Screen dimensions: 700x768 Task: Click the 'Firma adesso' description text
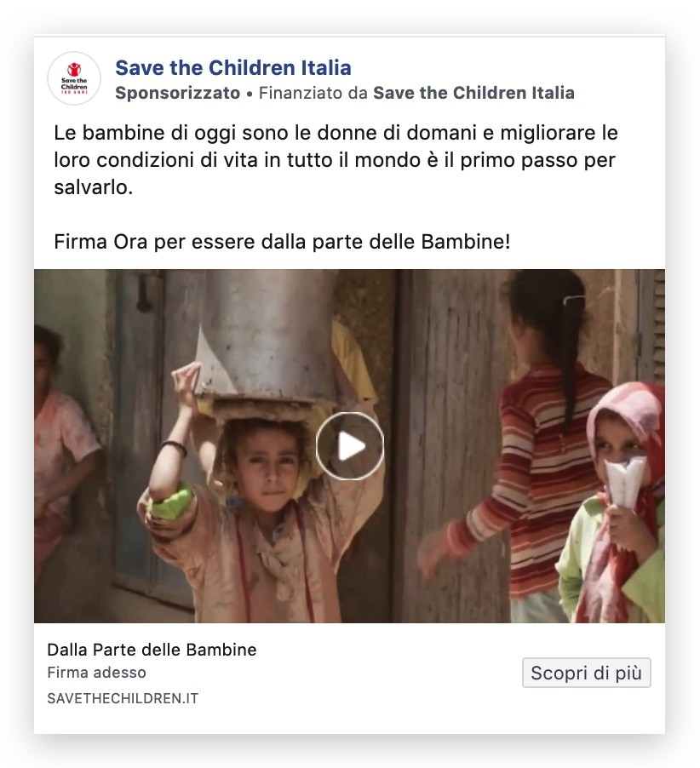96,673
